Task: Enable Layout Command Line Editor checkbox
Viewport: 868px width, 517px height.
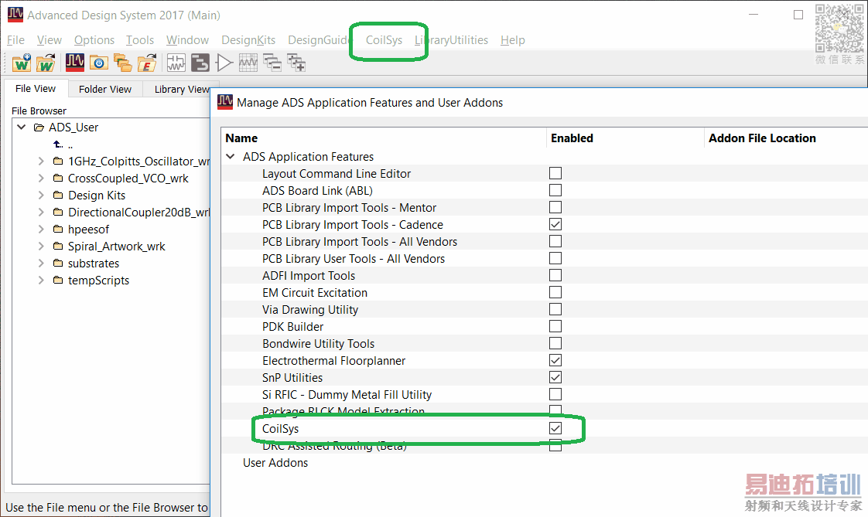Action: [555, 173]
